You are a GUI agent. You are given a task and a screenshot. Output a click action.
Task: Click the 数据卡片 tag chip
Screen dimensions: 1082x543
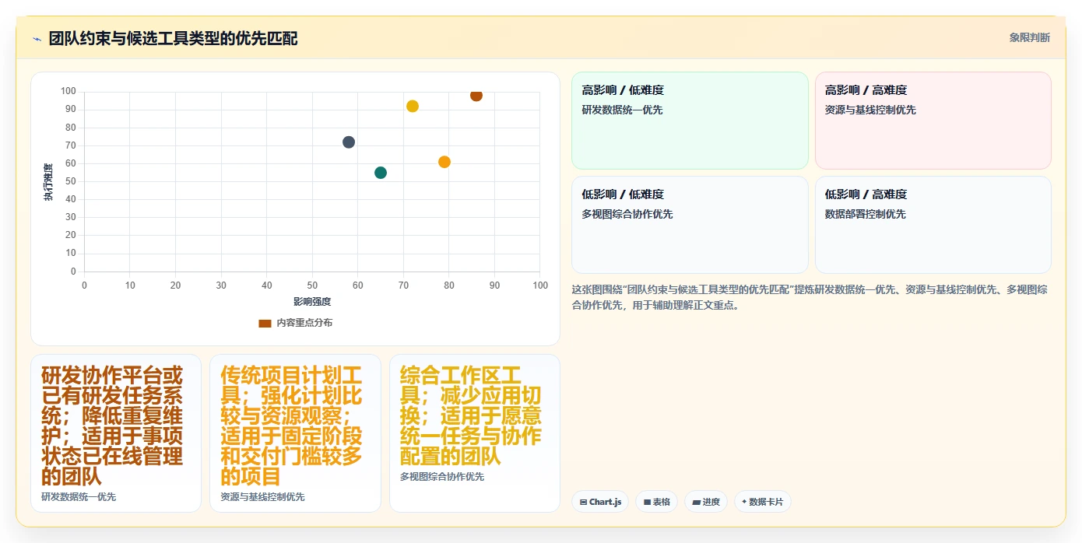pyautogui.click(x=762, y=502)
